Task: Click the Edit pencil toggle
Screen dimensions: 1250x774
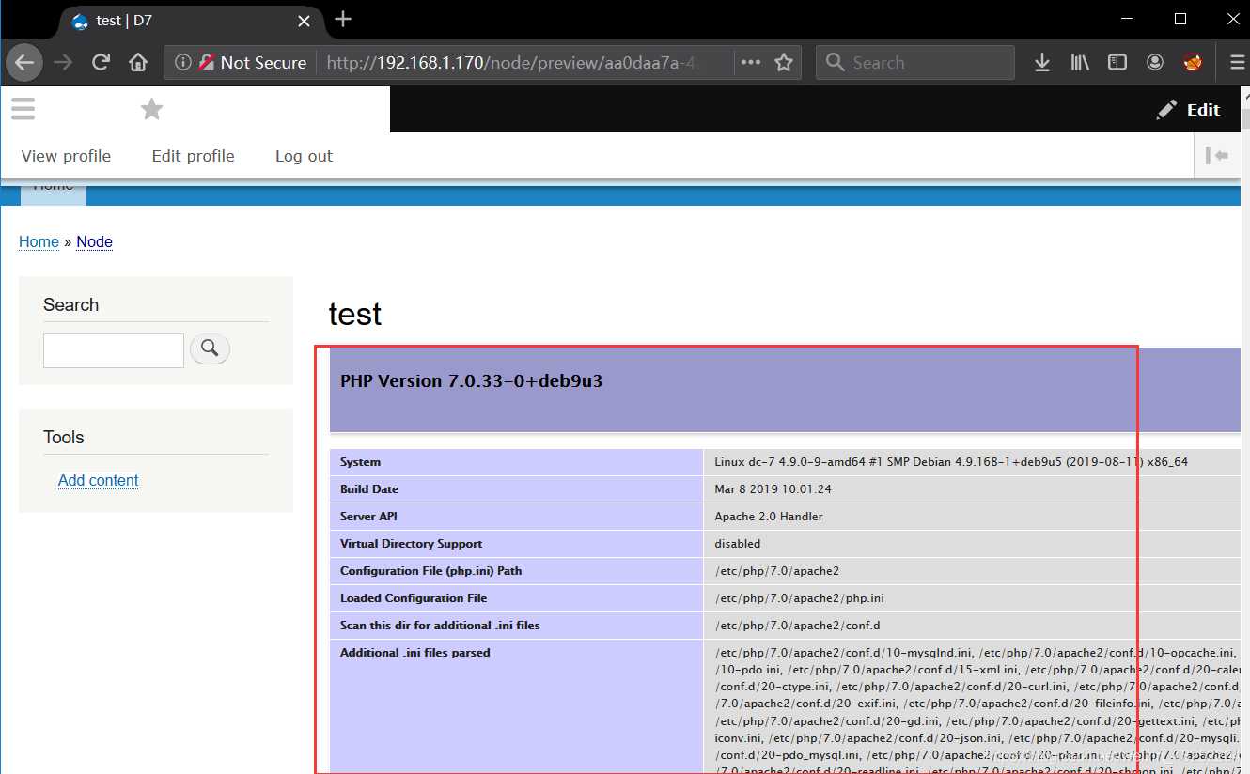Action: point(1189,110)
